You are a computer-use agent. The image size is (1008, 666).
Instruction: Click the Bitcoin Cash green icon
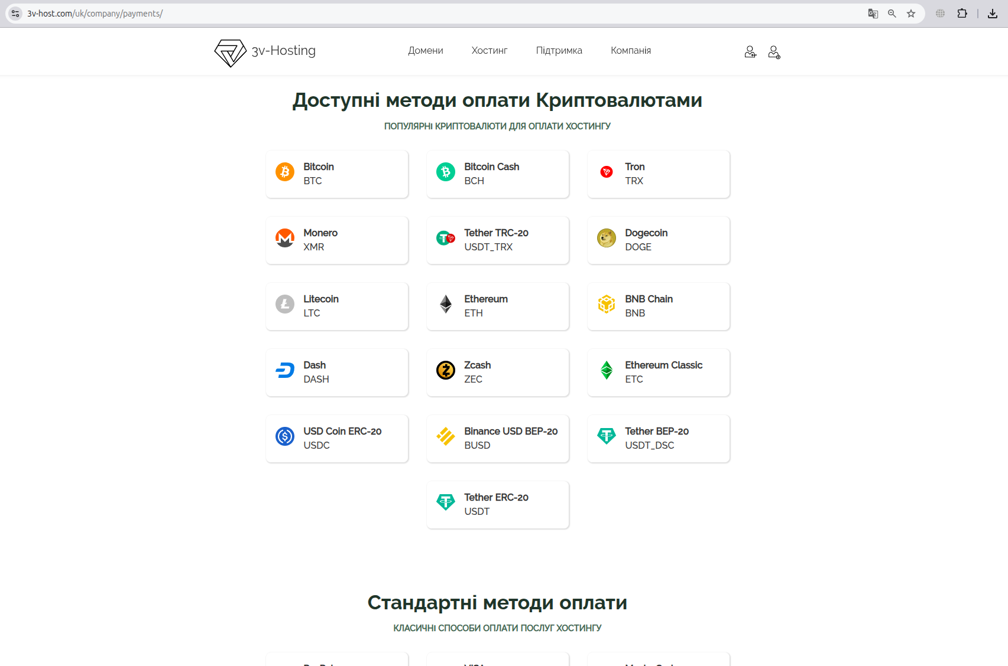[446, 172]
